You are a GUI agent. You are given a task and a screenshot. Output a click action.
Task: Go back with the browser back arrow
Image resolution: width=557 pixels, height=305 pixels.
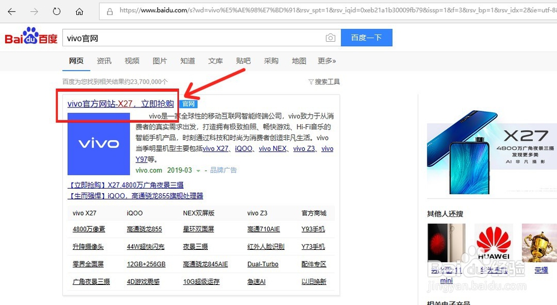coord(12,12)
